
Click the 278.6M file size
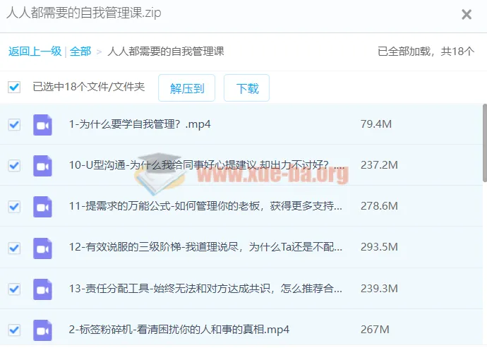point(379,206)
